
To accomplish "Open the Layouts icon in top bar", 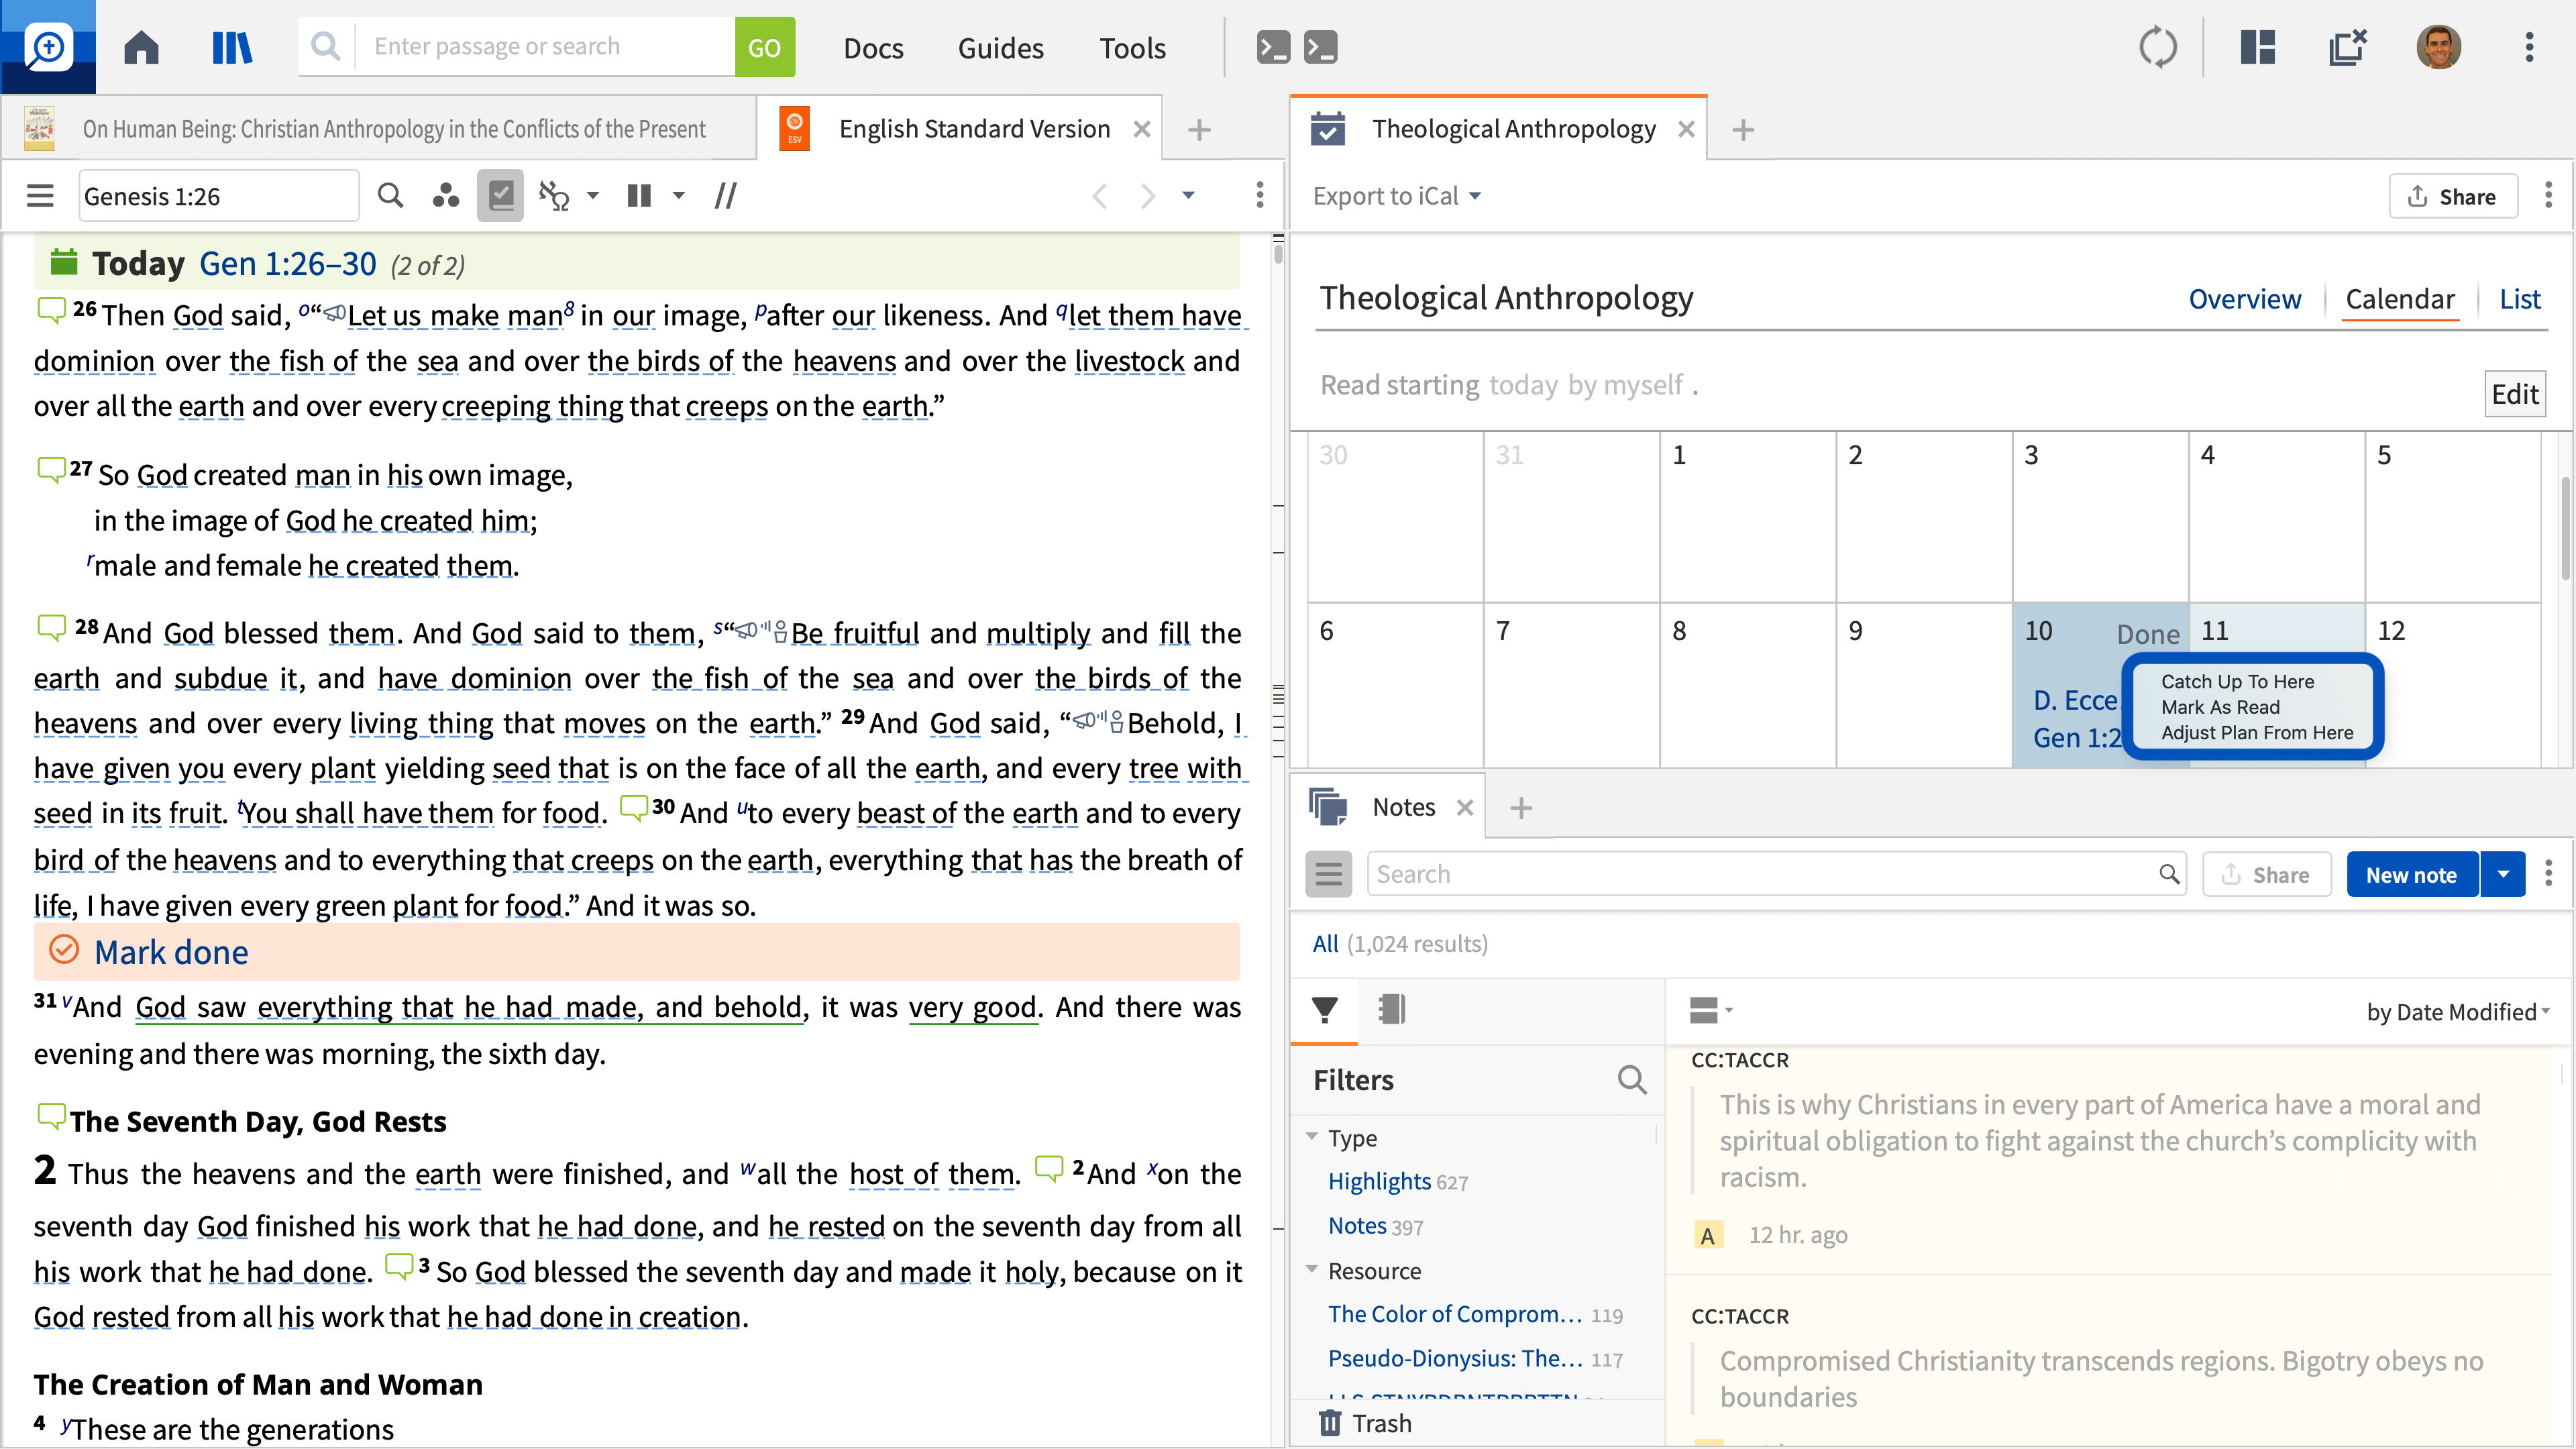I will tap(2257, 47).
